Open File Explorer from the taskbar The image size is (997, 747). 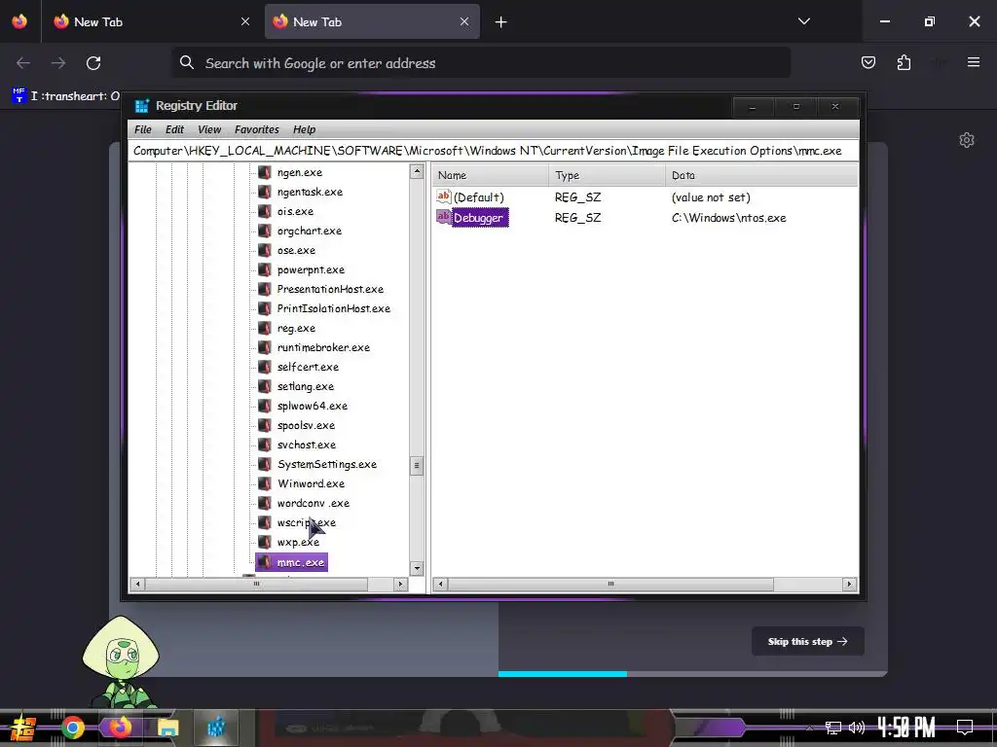point(167,728)
